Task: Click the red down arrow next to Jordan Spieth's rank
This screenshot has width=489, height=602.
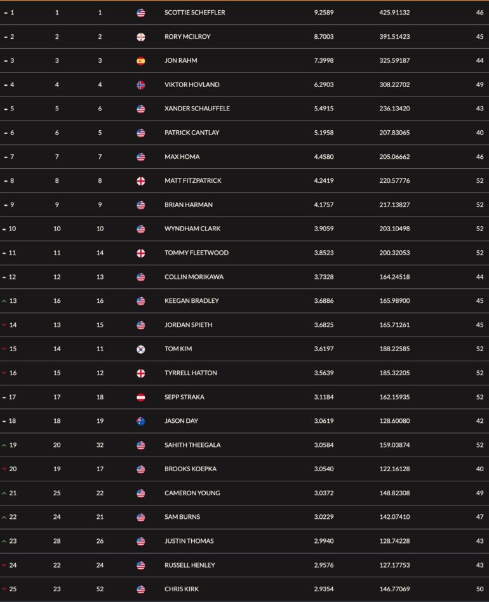Action: click(x=4, y=324)
